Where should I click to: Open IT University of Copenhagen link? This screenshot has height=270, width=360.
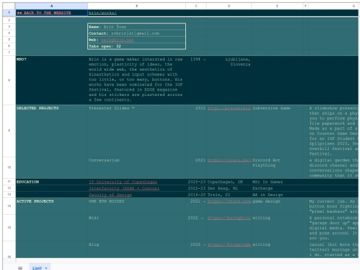point(123,182)
